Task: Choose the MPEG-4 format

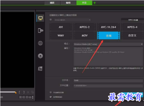Action: [132, 27]
